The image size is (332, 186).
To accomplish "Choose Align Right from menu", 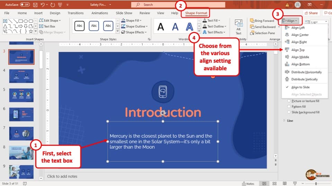I will coord(299,42).
